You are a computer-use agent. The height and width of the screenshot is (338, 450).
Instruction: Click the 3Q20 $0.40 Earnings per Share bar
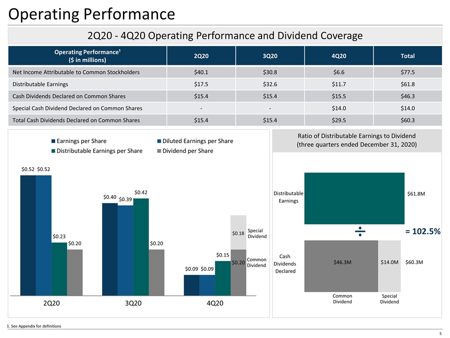point(110,249)
